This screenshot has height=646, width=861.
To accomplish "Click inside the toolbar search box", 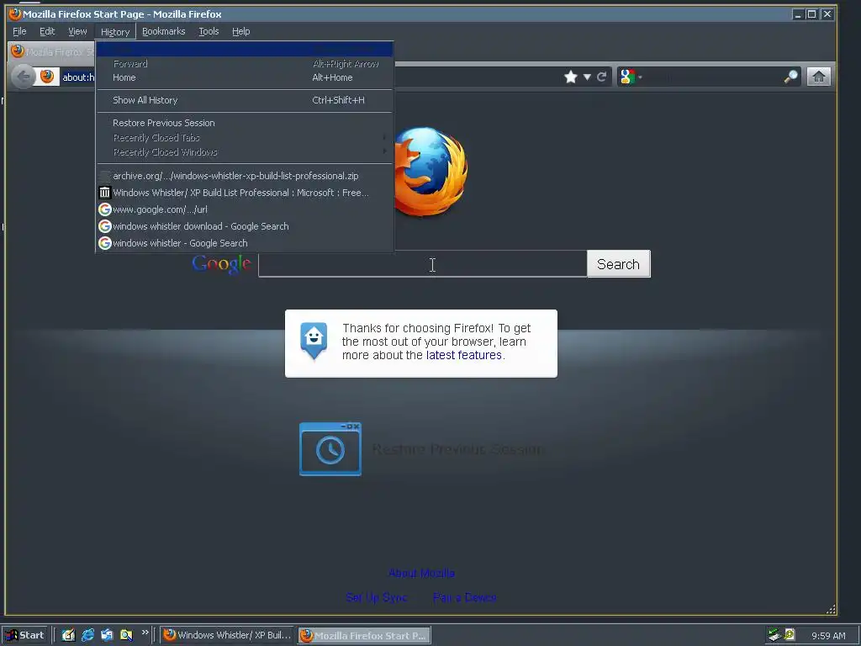I will tap(713, 77).
